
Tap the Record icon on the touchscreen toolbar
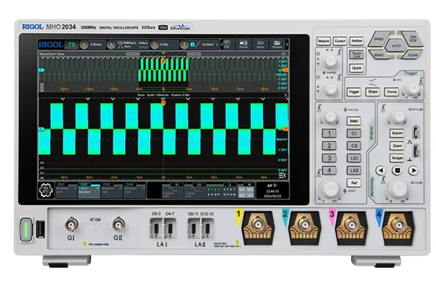260,44
